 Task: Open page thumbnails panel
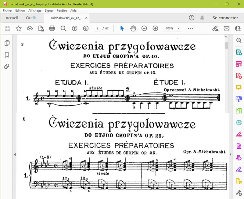pos(7,43)
